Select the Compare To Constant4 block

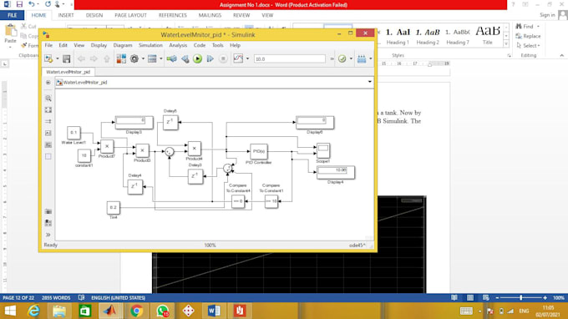tap(238, 201)
